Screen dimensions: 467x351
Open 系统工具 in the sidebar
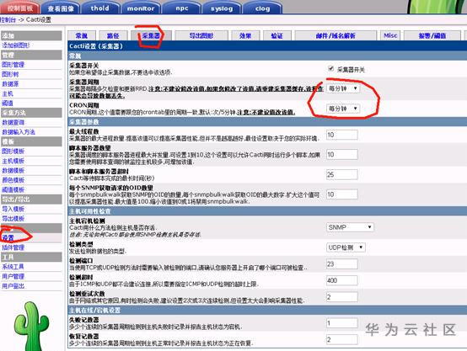click(13, 267)
